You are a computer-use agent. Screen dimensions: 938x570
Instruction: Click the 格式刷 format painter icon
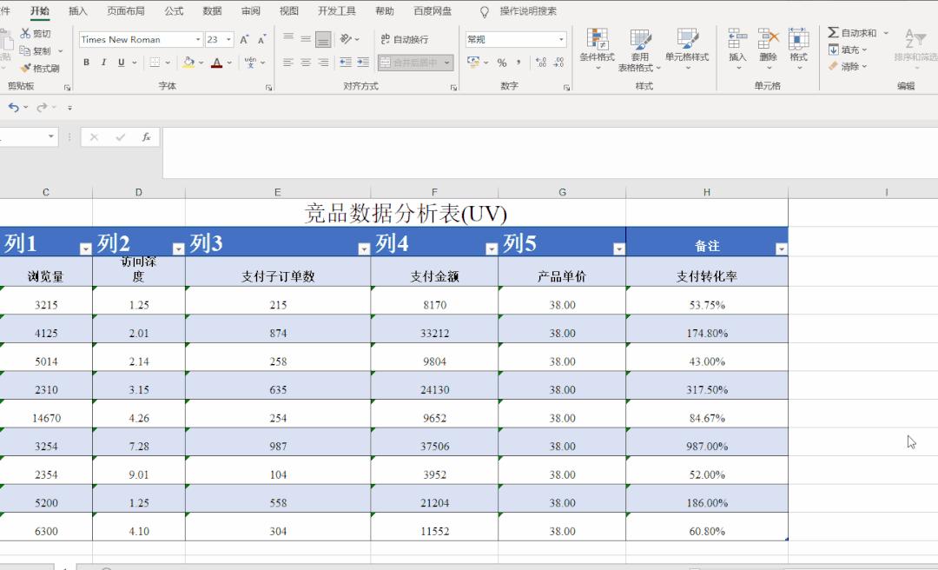pyautogui.click(x=33, y=67)
